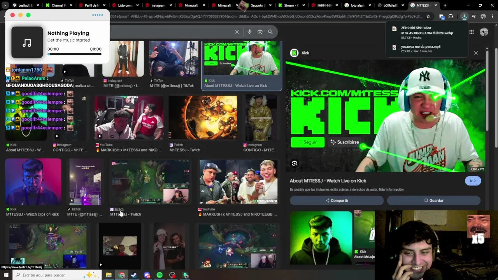Search inside image with the lens icon
498x280 pixels.
pos(295,163)
